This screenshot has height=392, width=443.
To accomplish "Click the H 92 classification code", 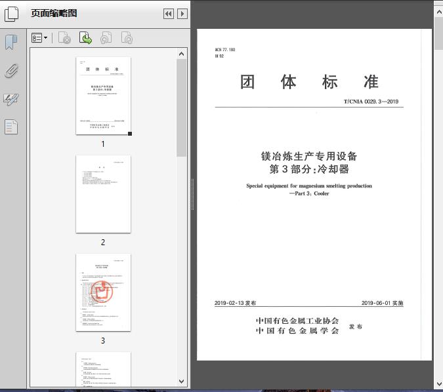I will click(x=219, y=56).
